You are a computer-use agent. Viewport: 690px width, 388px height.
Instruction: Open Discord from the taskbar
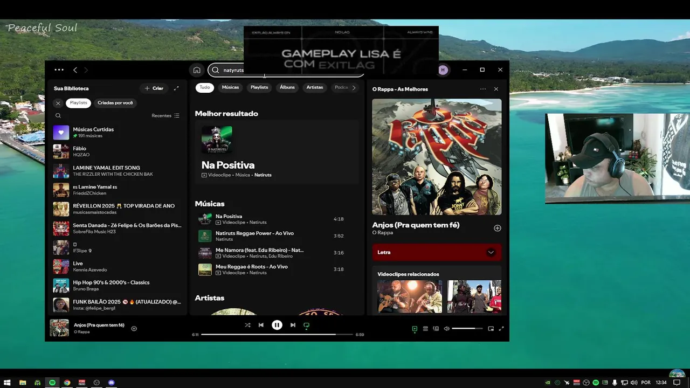click(x=112, y=383)
